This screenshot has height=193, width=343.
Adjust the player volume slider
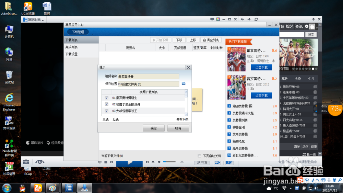pos(169,162)
